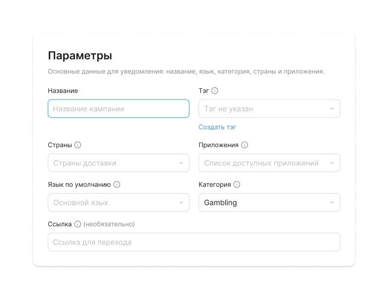This screenshot has width=388, height=299.
Task: Click the Создать тэг link
Action: (x=217, y=127)
